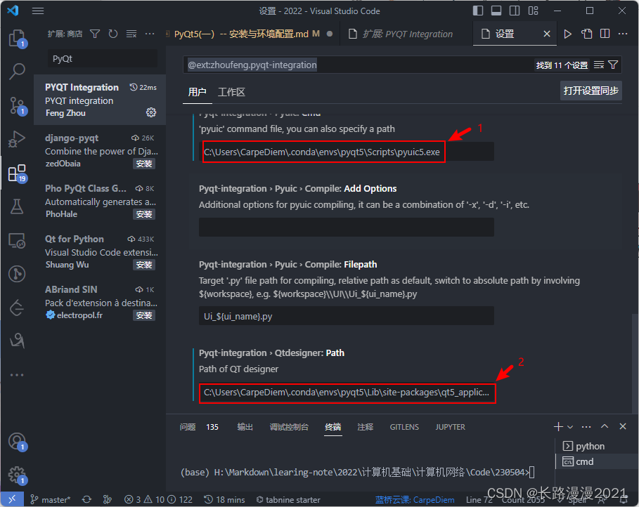639x507 pixels.
Task: Edit the Qtdesigner Path input field
Action: point(347,393)
